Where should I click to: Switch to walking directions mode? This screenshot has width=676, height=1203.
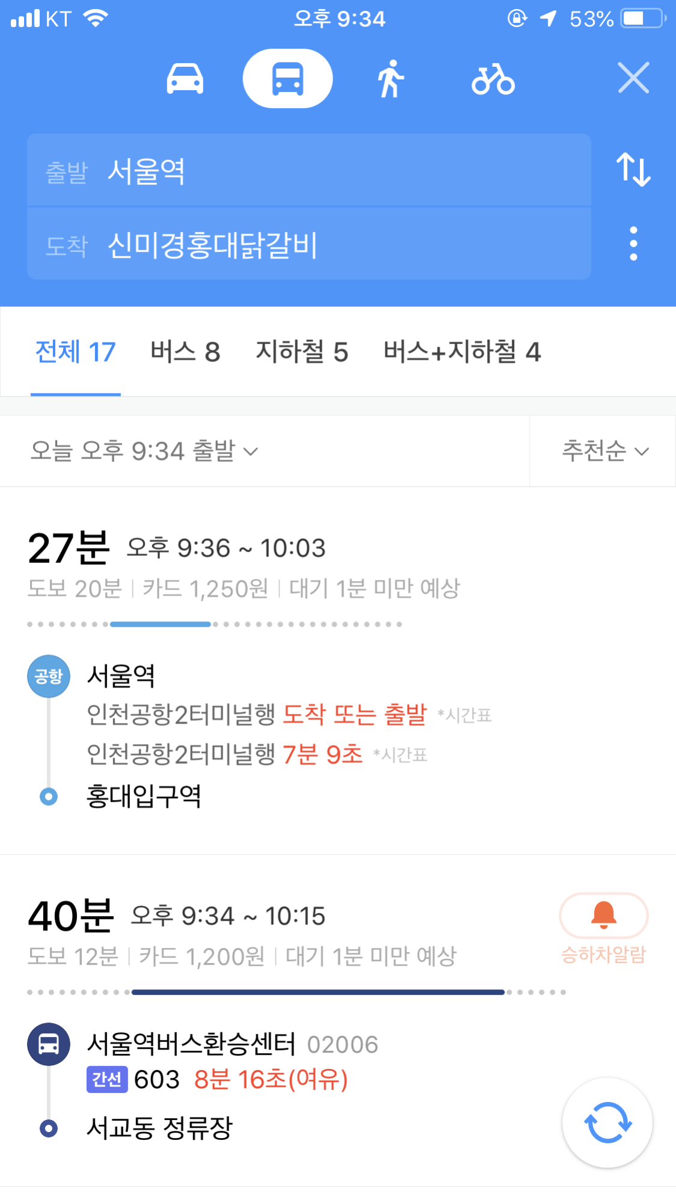(x=390, y=79)
